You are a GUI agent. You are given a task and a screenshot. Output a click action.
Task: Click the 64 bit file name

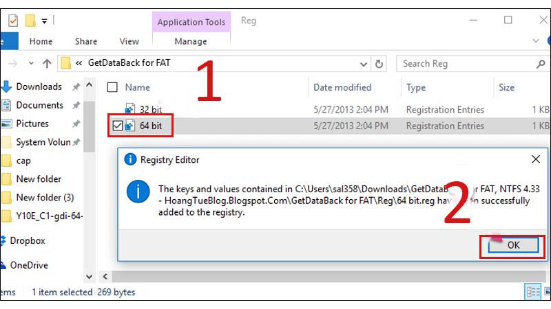151,126
